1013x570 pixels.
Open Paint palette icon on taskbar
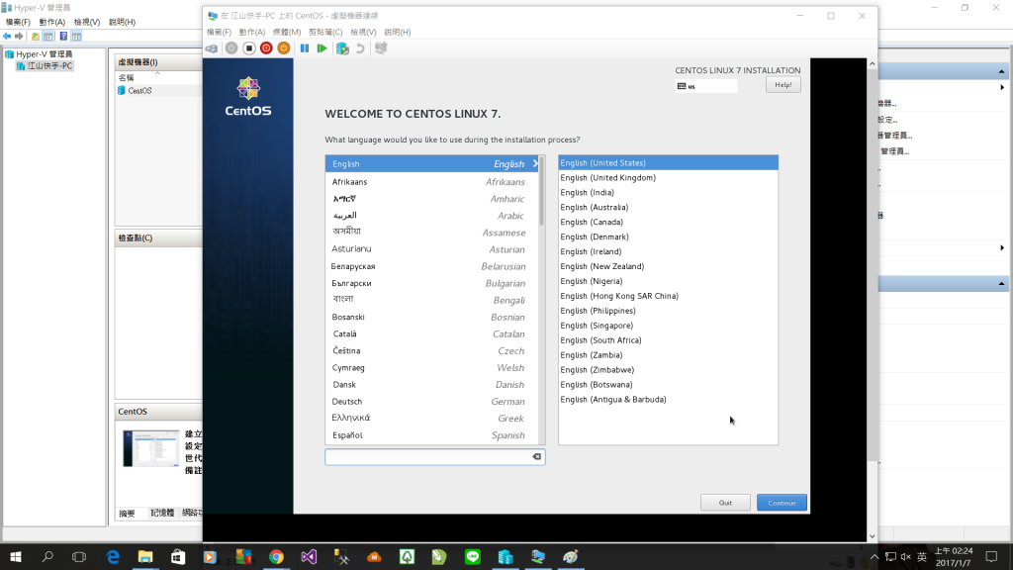(571, 557)
